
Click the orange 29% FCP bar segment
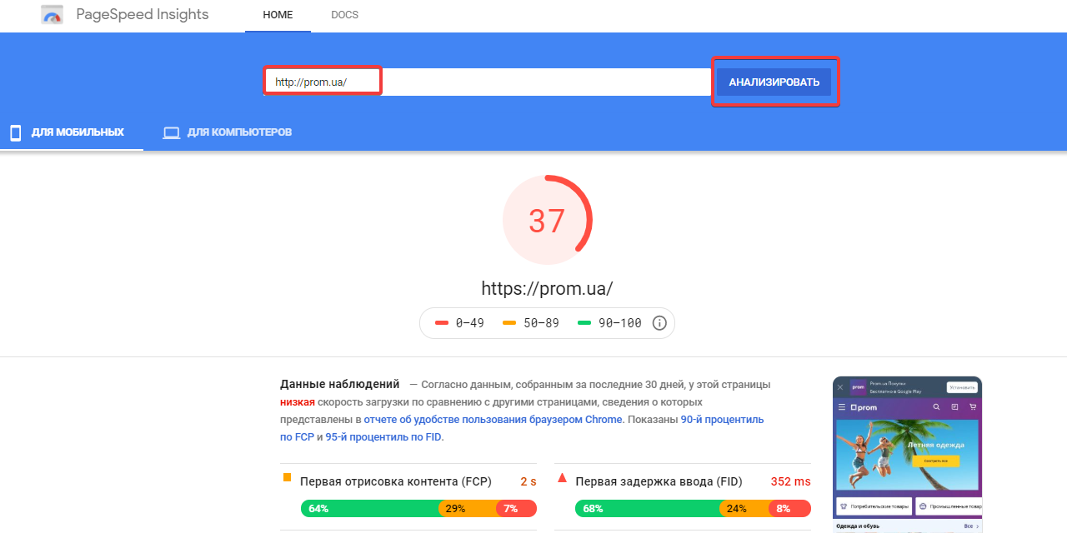(x=468, y=508)
